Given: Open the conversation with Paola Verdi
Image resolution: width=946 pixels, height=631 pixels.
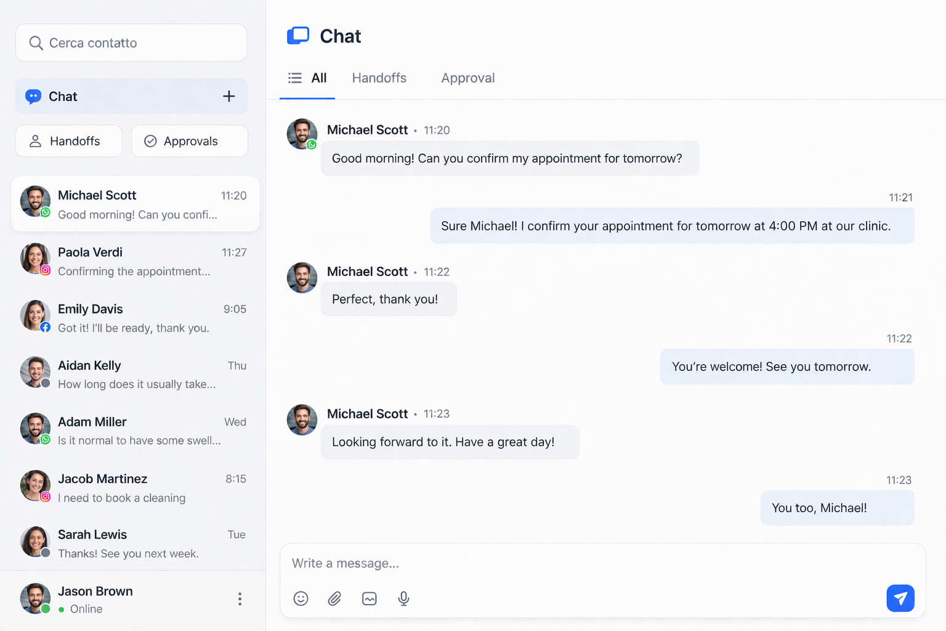Looking at the screenshot, I should [134, 261].
